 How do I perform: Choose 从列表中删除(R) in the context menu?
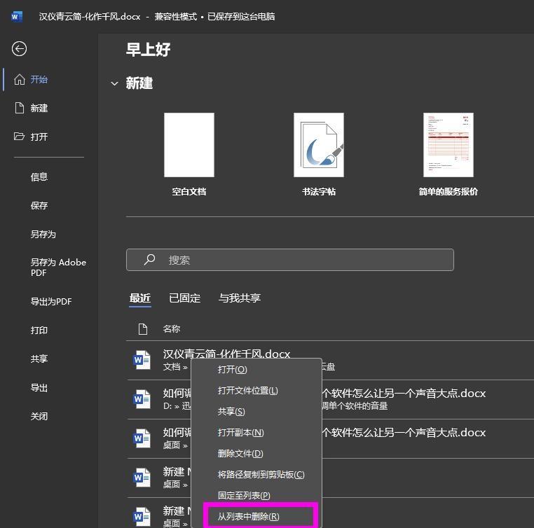click(256, 516)
